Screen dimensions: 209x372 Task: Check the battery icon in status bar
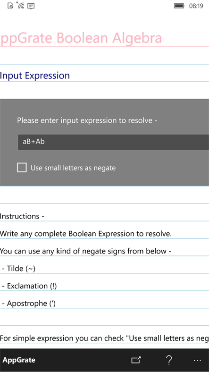[179, 6]
